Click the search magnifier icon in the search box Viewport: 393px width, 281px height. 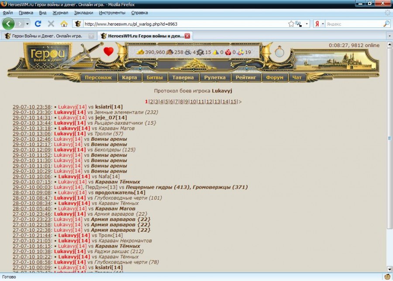tap(386, 24)
